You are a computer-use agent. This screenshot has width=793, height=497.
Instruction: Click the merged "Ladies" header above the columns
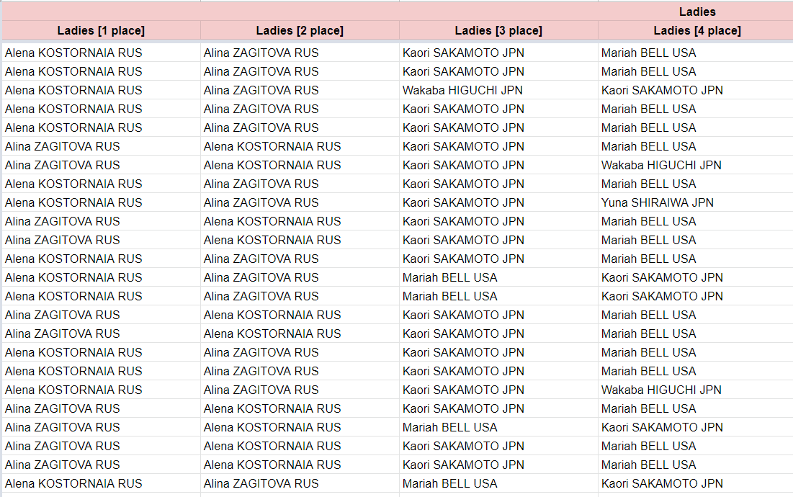pyautogui.click(x=696, y=12)
